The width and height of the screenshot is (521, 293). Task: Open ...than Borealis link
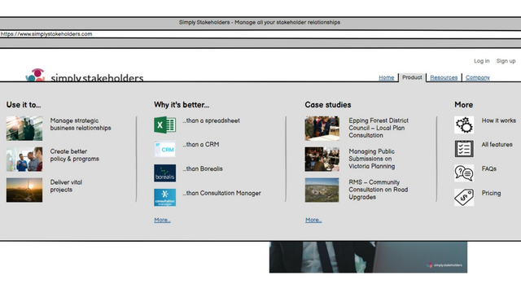coord(203,168)
